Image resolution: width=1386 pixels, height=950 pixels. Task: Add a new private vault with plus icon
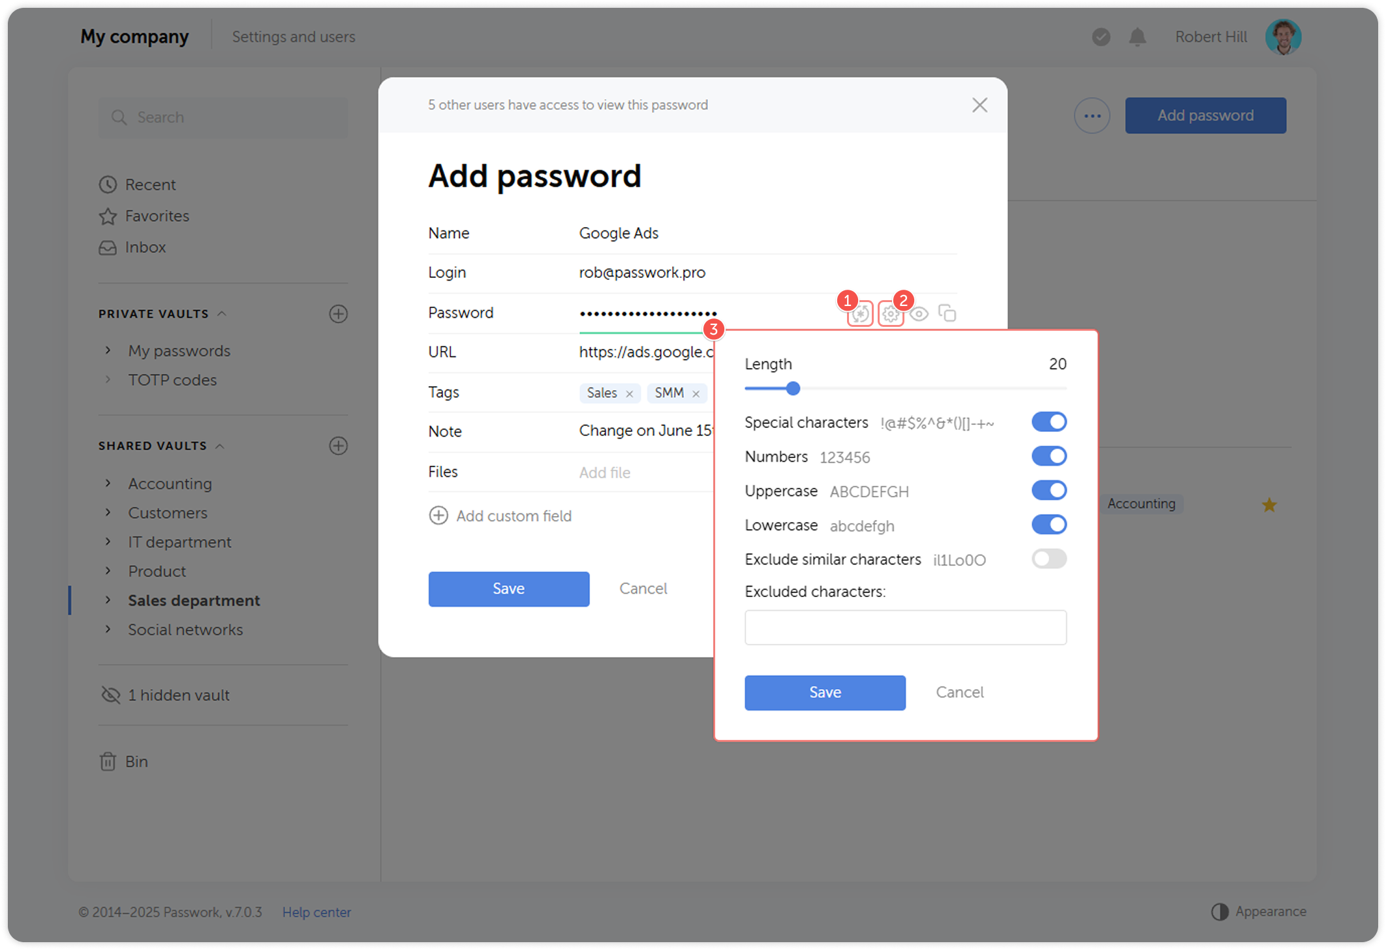338,314
